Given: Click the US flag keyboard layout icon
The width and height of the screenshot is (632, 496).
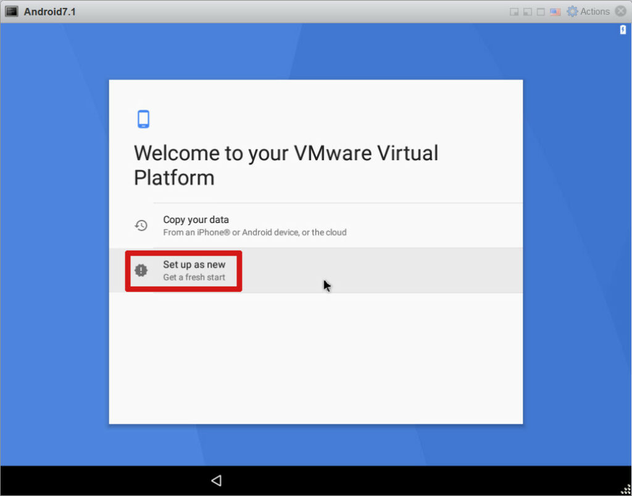Looking at the screenshot, I should [555, 12].
